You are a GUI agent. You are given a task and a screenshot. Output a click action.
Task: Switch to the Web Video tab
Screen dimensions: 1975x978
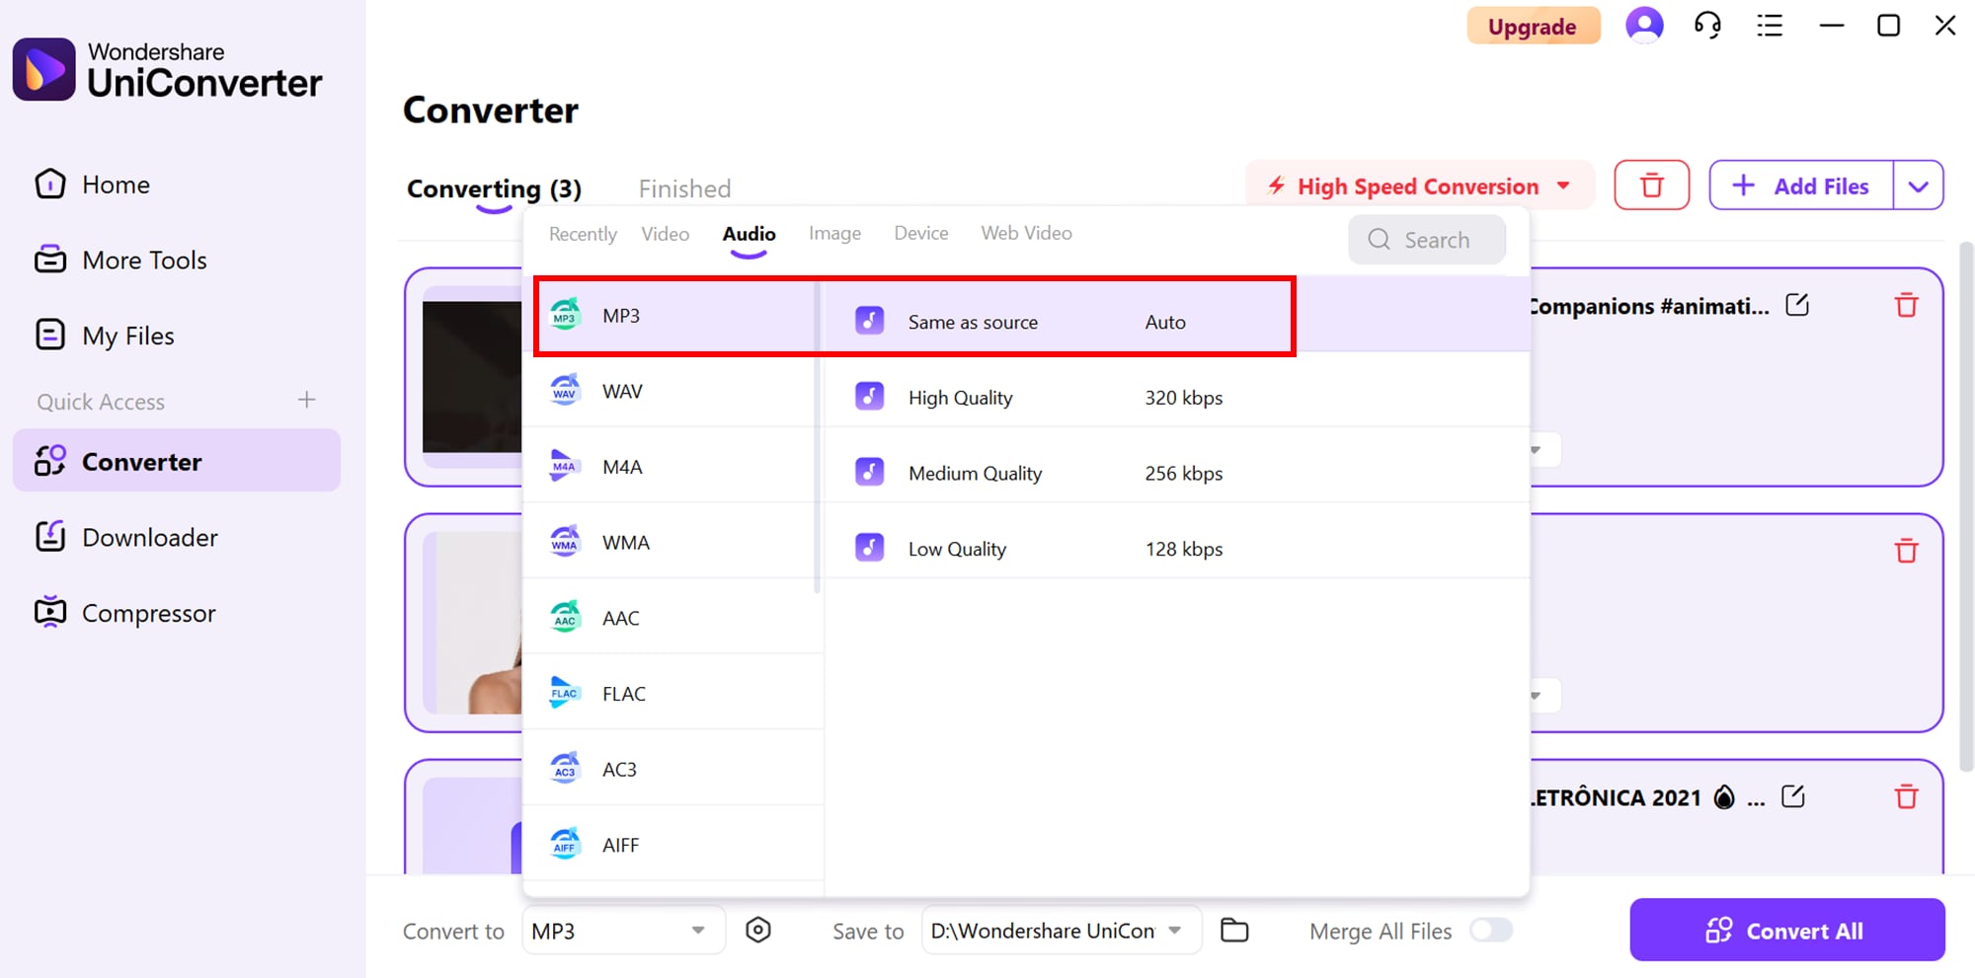[x=1026, y=234]
